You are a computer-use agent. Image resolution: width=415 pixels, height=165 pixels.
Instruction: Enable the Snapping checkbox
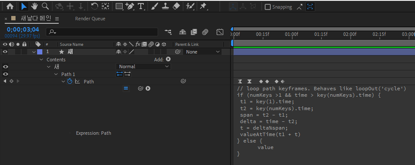tap(268, 7)
